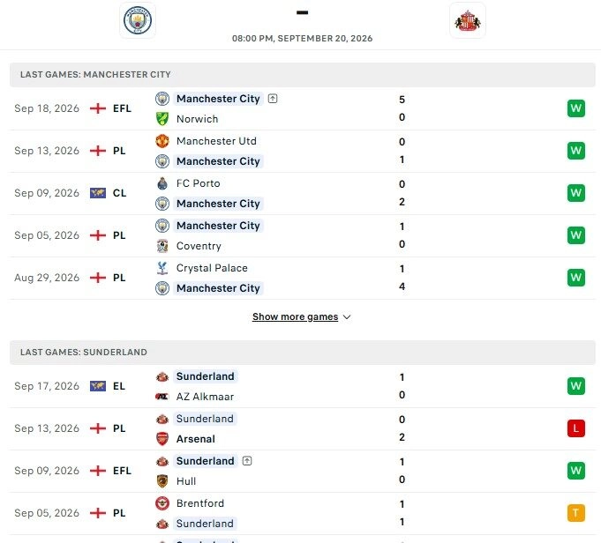Screen dimensions: 601x543
Task: Click the FC Porto club logo
Action: click(x=162, y=183)
